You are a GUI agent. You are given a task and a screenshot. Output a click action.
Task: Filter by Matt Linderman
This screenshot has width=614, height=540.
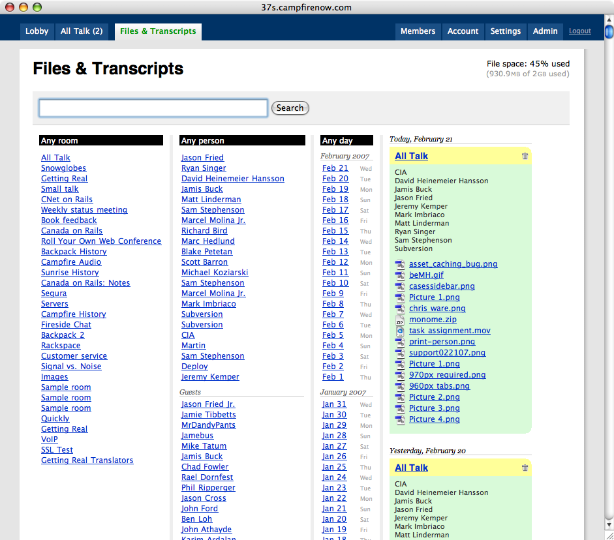click(211, 200)
